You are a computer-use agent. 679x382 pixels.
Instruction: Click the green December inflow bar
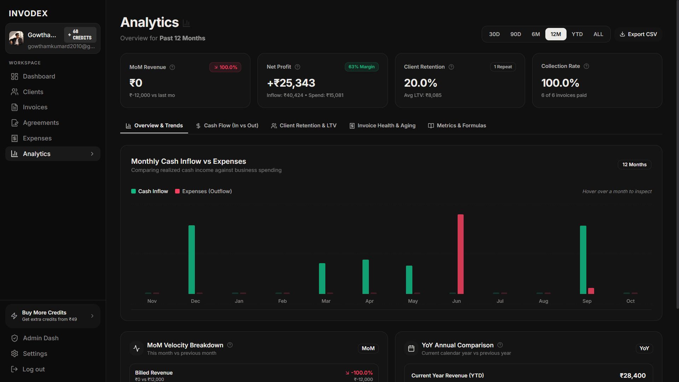tap(192, 260)
